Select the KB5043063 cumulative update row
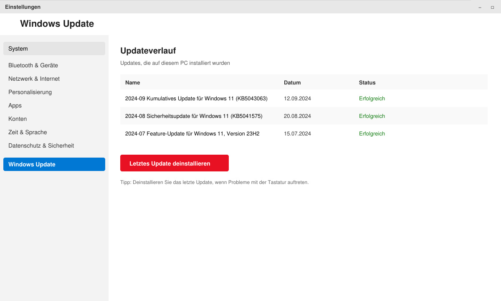The height and width of the screenshot is (301, 501). click(304, 98)
